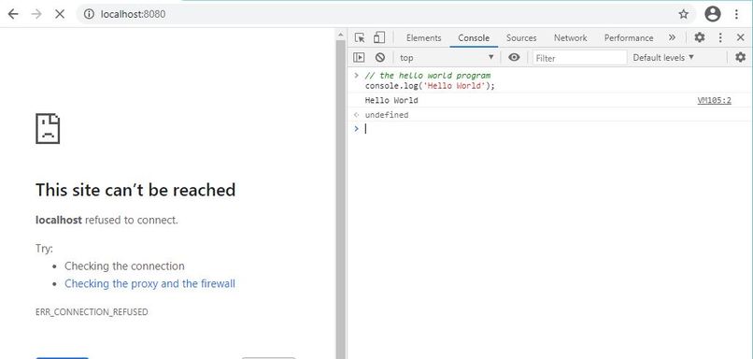Open Checking the proxy and the firewall

point(149,283)
